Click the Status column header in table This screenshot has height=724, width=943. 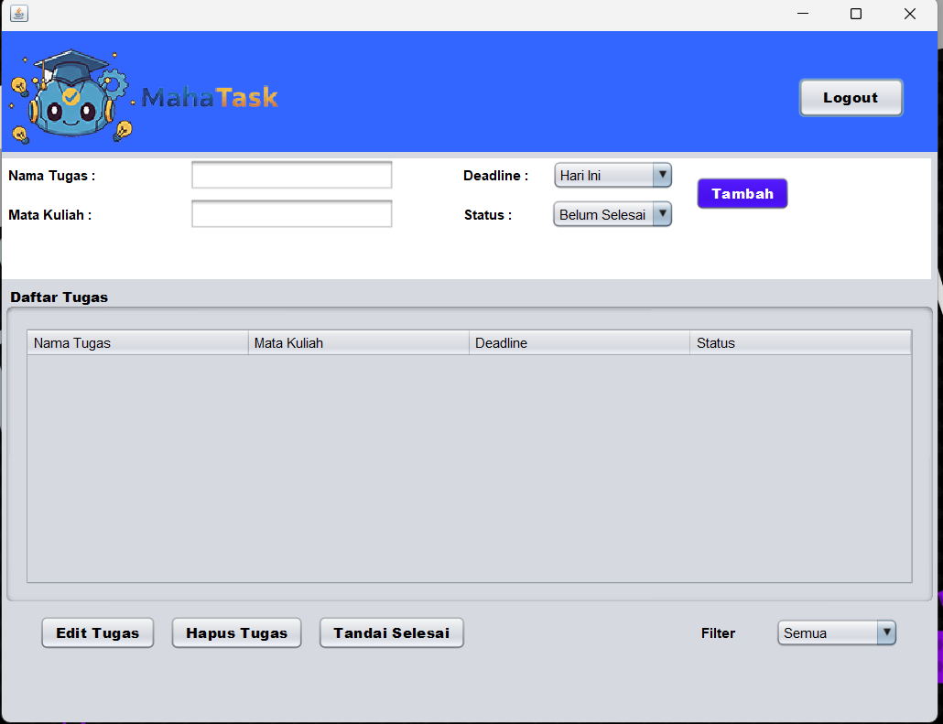(x=799, y=343)
